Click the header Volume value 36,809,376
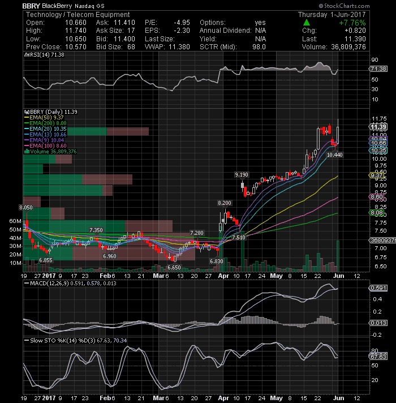Viewport: 396px width, 403px height. [348, 47]
